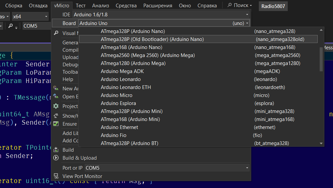
Task: Click the Add Library menu entry
Action: coord(70,133)
